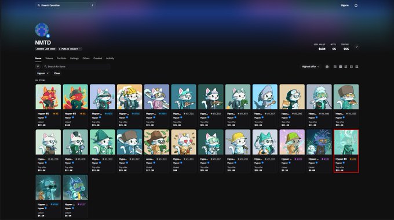This screenshot has width=394, height=220.
Task: Remove the Hypurr filter chip
Action: [48, 74]
